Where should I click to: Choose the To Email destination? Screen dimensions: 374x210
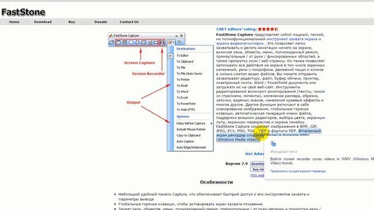click(x=182, y=86)
